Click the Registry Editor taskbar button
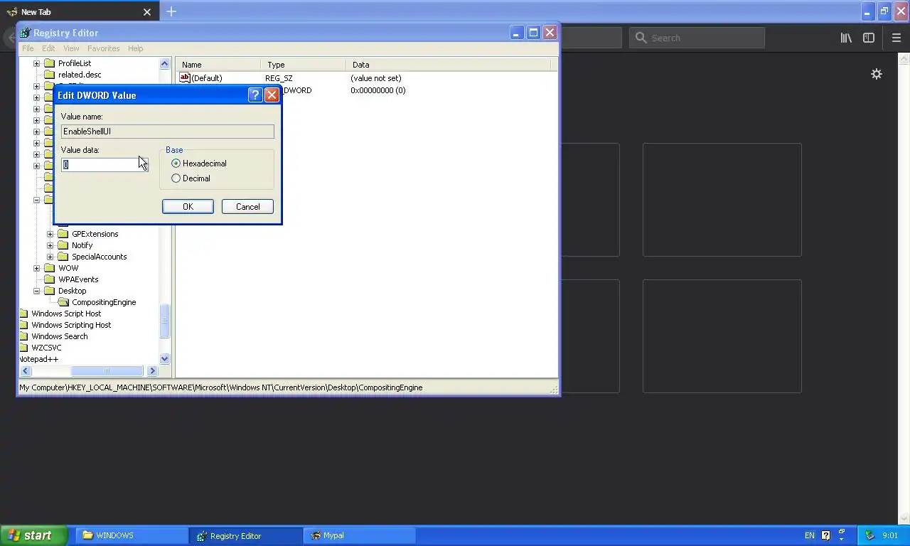Image resolution: width=910 pixels, height=546 pixels. pyautogui.click(x=247, y=535)
